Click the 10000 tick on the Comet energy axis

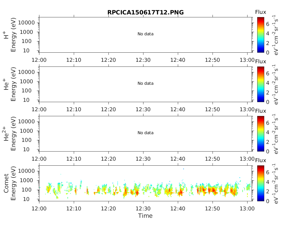pos(26,171)
